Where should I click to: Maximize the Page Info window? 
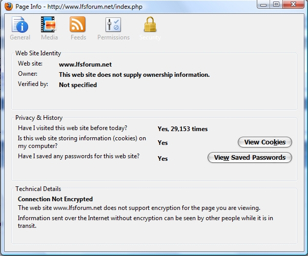276,5
